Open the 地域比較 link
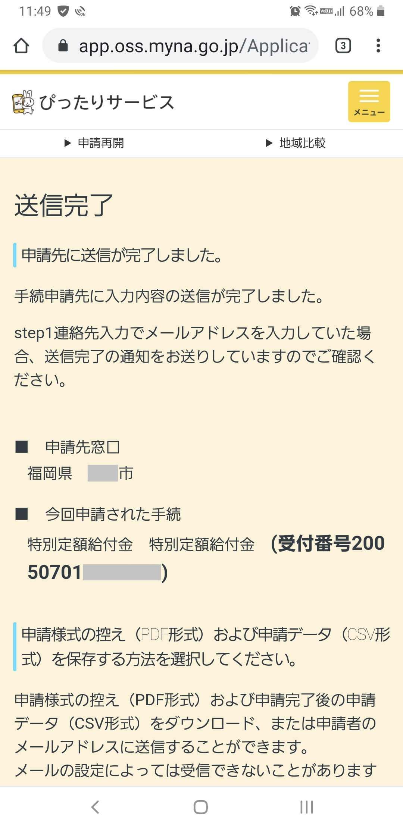 click(302, 143)
